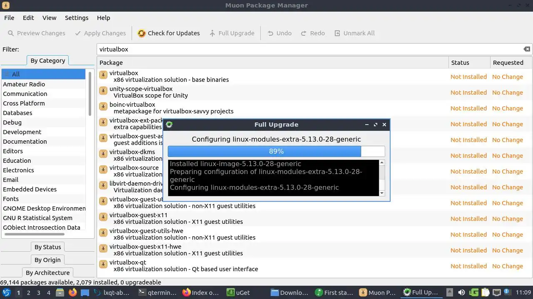Sort by the Status column header
The image size is (533, 299).
tap(469, 63)
